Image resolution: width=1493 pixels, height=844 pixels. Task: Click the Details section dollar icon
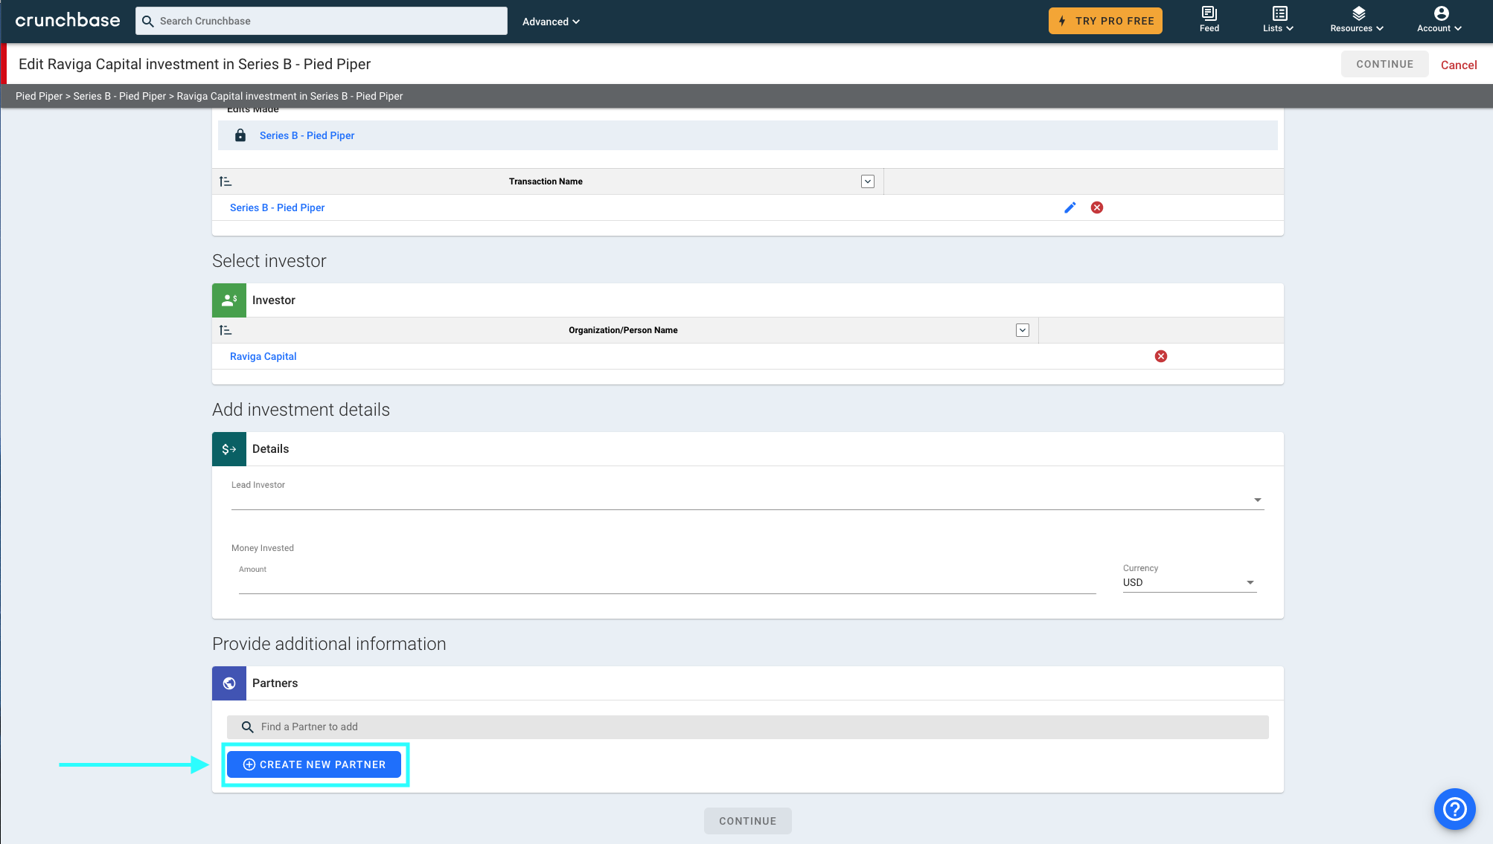click(229, 449)
